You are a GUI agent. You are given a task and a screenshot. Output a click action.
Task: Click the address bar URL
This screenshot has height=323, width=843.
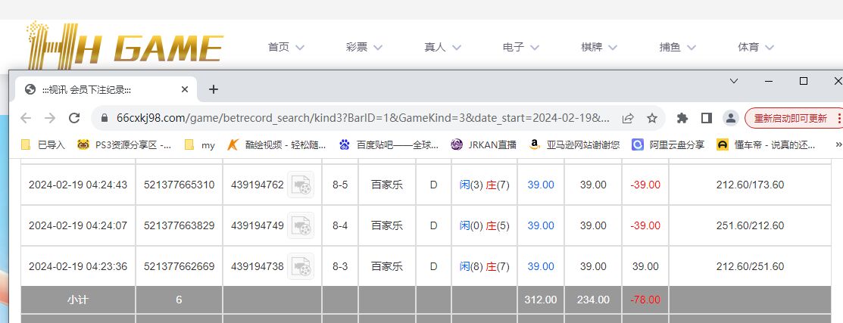(x=363, y=118)
